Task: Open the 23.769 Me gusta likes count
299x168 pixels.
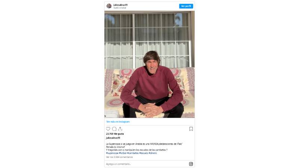Action: point(115,134)
